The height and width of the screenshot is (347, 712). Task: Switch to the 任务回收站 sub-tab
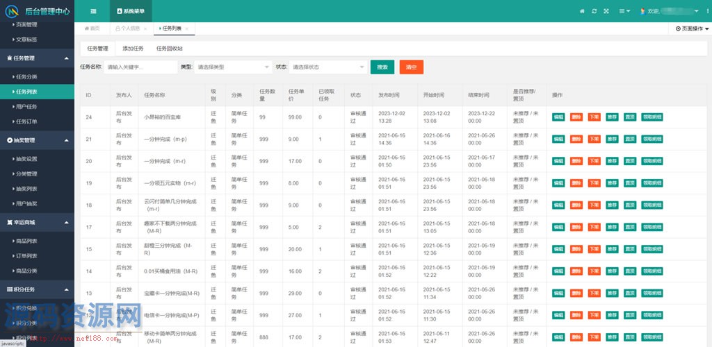click(x=170, y=49)
